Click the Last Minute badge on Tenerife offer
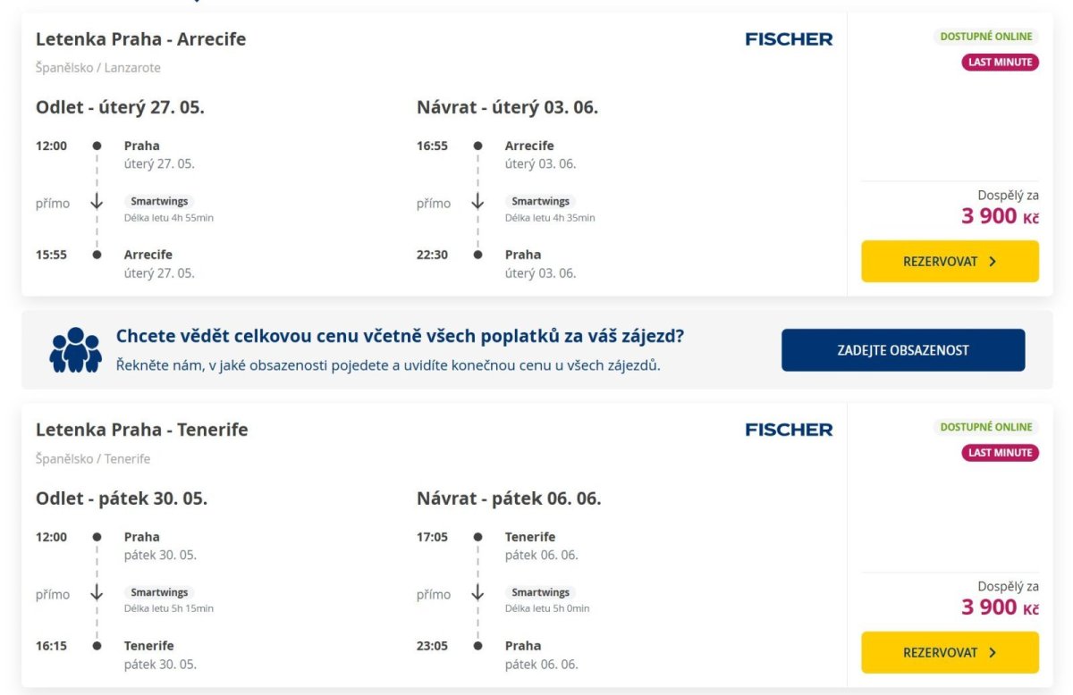Image resolution: width=1073 pixels, height=695 pixels. point(1000,453)
